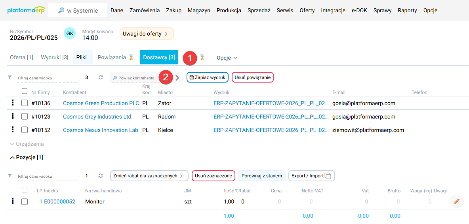Screen dimensions: 469x224
Task: Expand the Urządzenia section
Action: [27, 144]
